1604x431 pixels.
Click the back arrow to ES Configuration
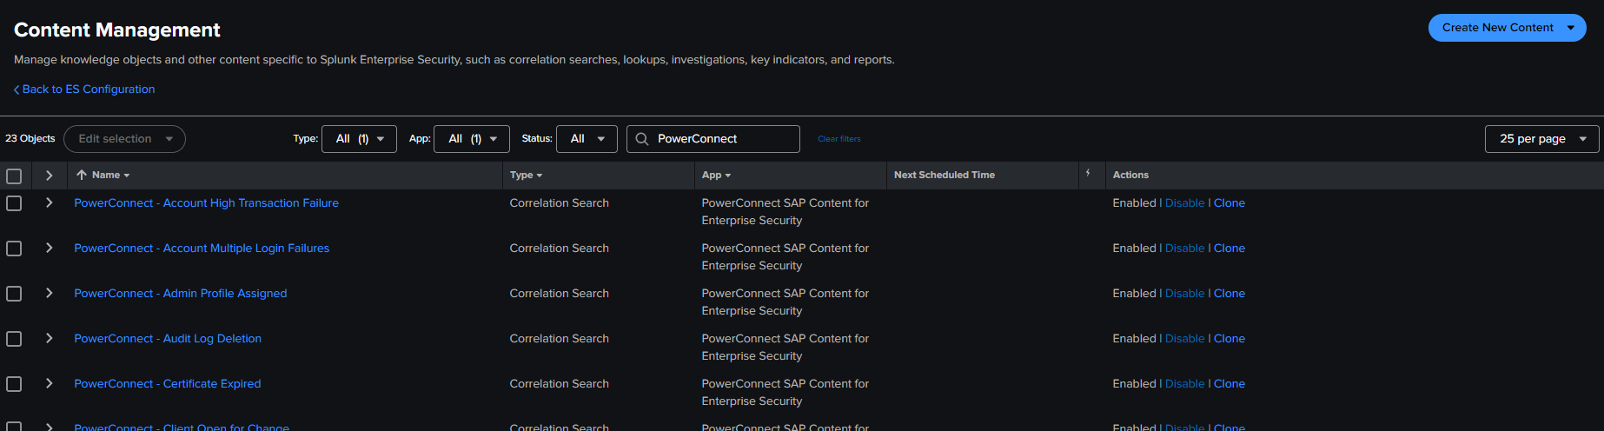click(17, 90)
